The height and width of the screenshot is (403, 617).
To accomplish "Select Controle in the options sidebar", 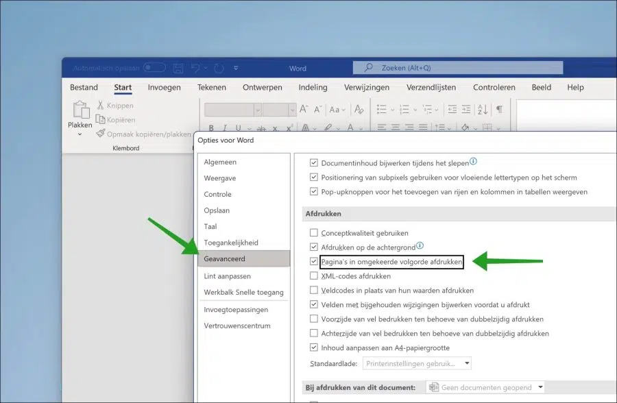I will coord(244,194).
